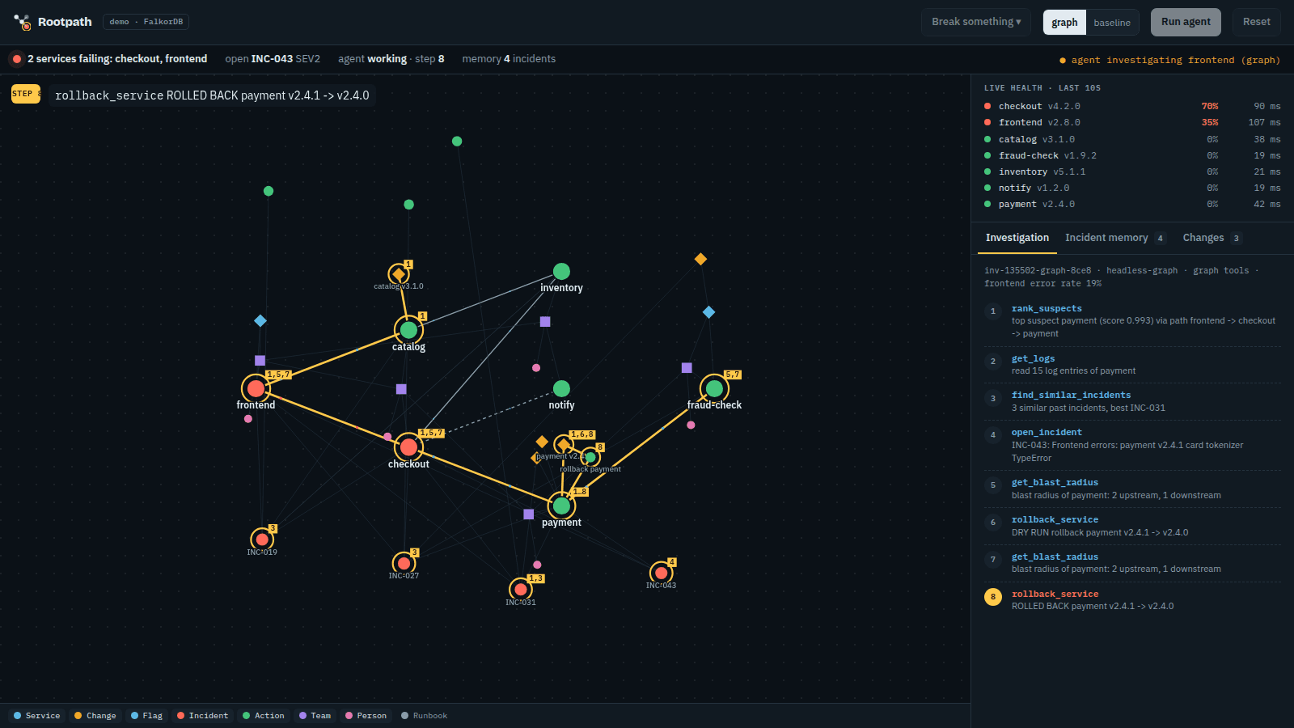1294x728 pixels.
Task: Click the purple team square near inventory
Action: point(545,322)
